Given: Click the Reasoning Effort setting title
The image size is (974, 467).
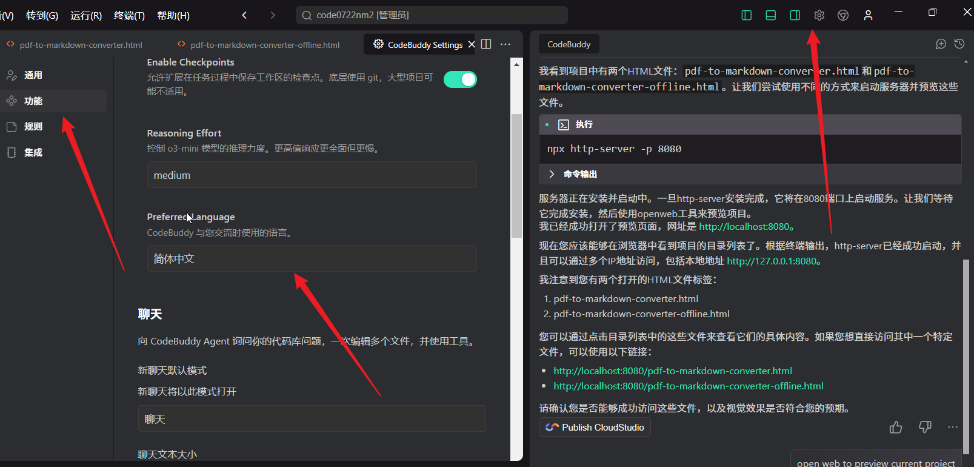Looking at the screenshot, I should click(184, 133).
